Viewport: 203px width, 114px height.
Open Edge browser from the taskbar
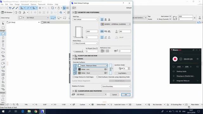[x=23, y=111]
